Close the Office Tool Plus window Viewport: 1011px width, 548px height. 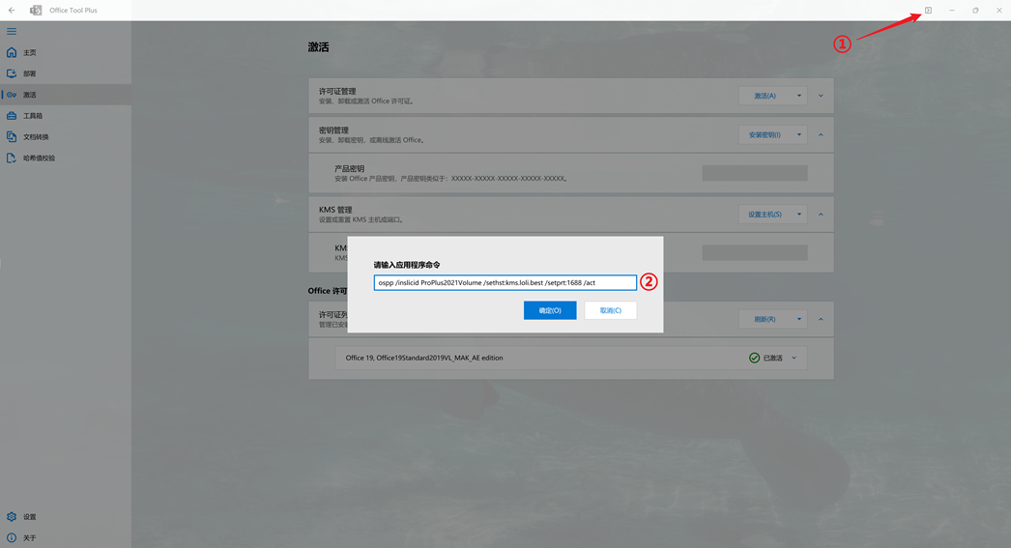[999, 11]
